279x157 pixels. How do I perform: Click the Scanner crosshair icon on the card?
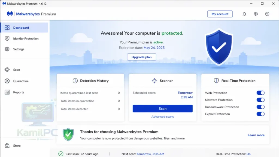[x=154, y=81]
